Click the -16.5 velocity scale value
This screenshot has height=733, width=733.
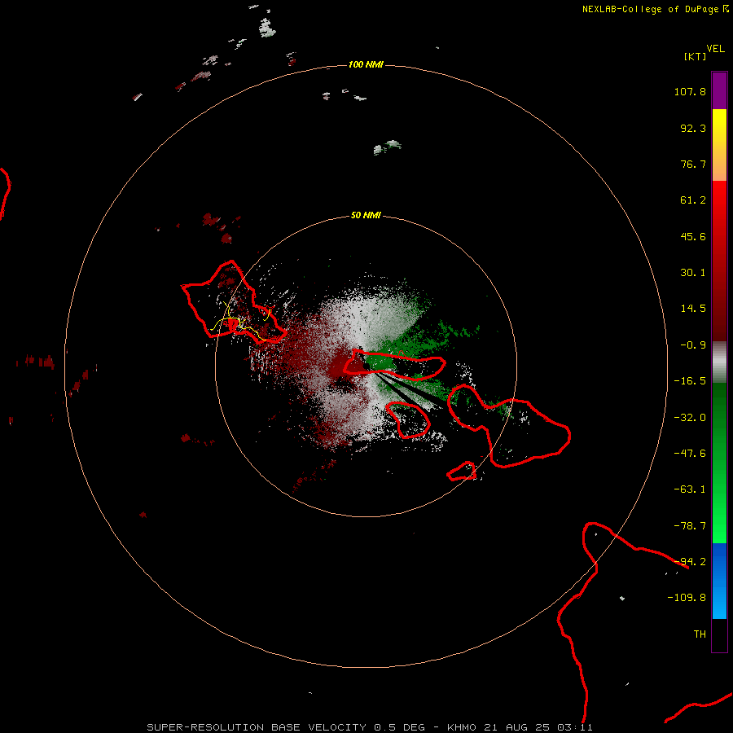(x=690, y=381)
